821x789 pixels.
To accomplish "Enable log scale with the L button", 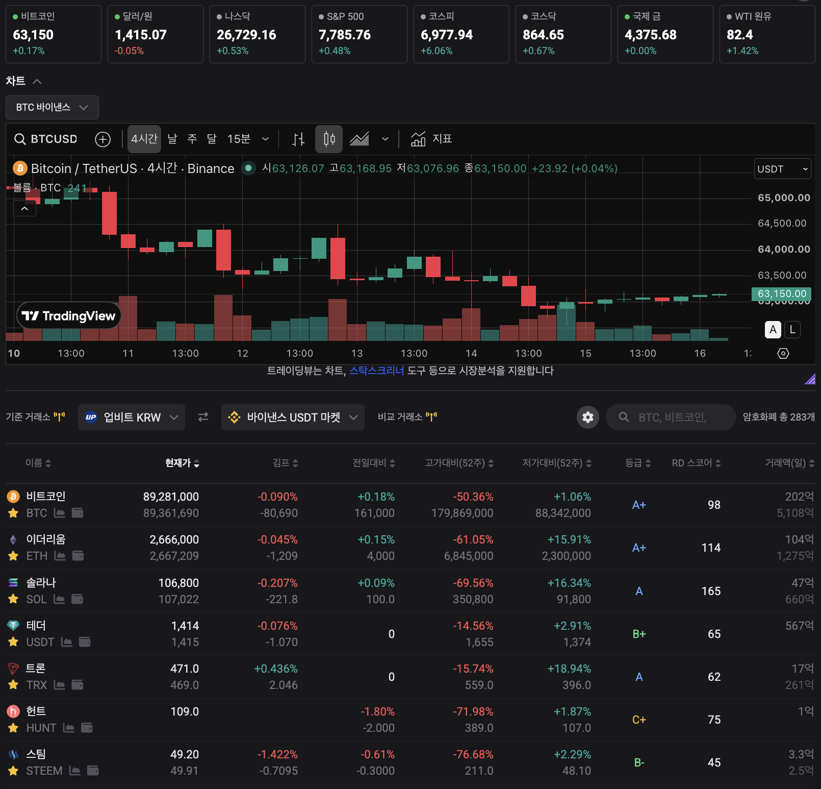I will (792, 330).
